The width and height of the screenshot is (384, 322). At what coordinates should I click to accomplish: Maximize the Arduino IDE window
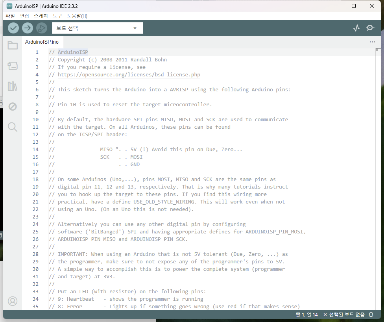tap(354, 6)
